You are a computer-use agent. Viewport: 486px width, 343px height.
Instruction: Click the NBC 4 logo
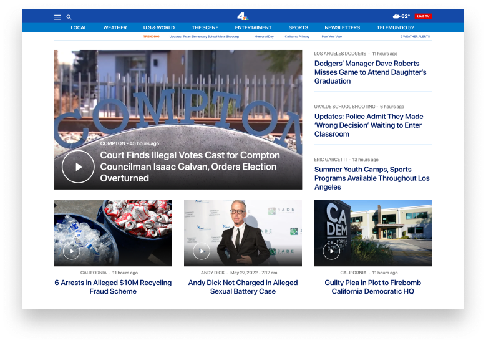point(243,16)
